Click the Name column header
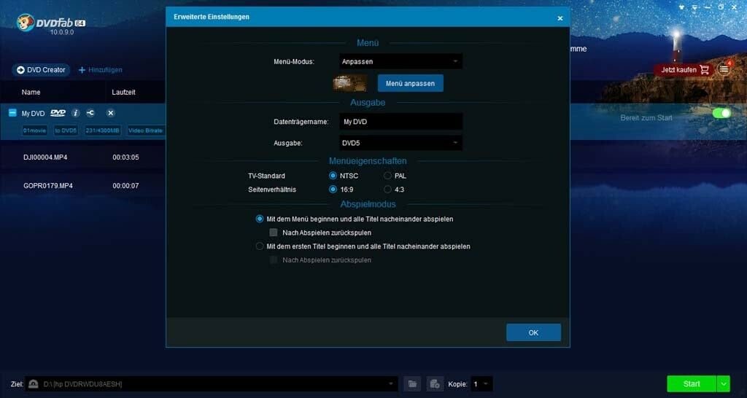The height and width of the screenshot is (398, 747). click(x=31, y=93)
